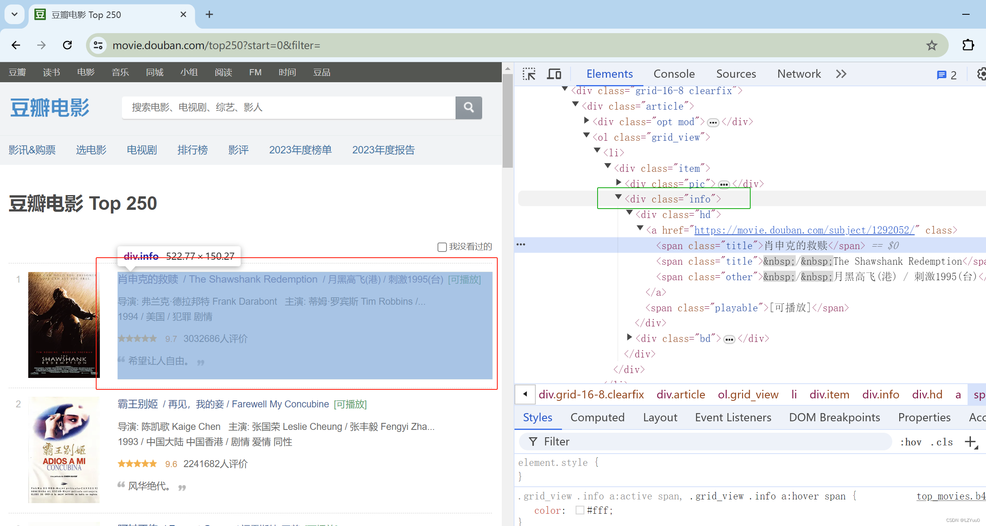This screenshot has height=526, width=986.
Task: Open the Properties tab
Action: pos(924,418)
